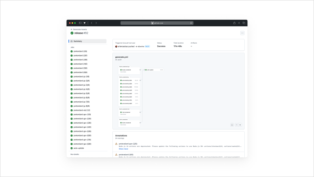Expand Show all jobs under pretendard-std matrix
The image size is (314, 177).
(123, 115)
